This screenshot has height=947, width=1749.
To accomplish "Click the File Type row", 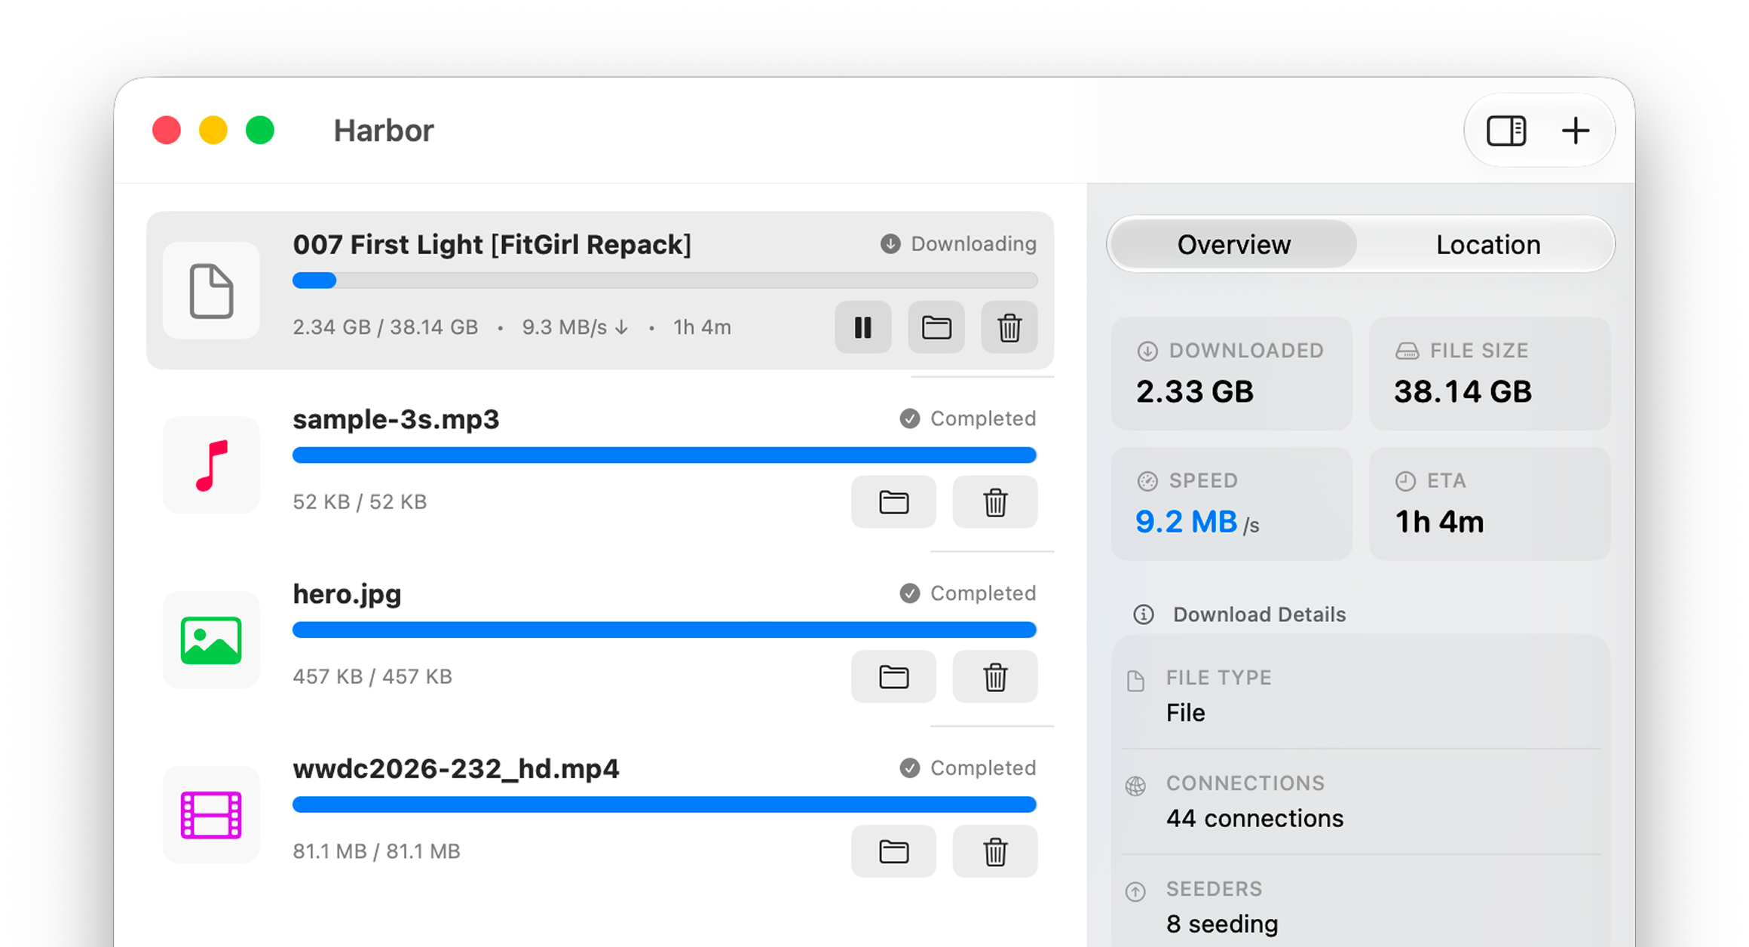I will pos(1361,695).
